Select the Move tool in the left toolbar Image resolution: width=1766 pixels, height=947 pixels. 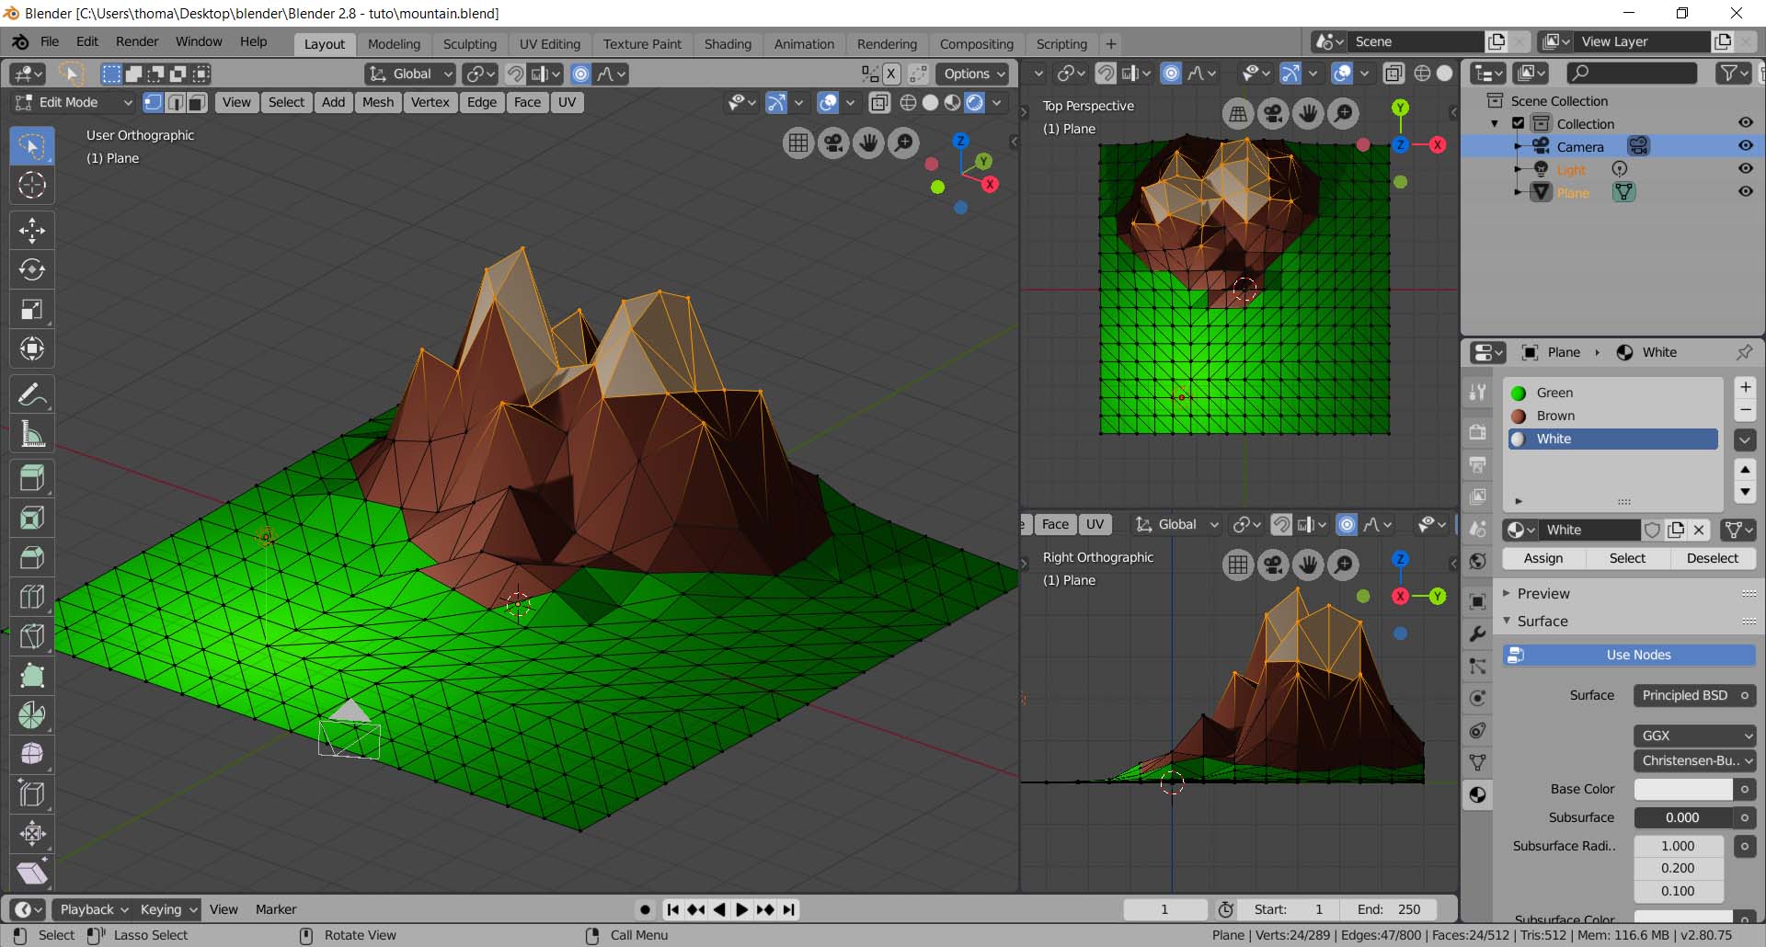32,230
